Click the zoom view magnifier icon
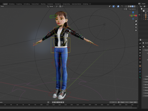Viewport: 148px width, 111px height. point(136,21)
